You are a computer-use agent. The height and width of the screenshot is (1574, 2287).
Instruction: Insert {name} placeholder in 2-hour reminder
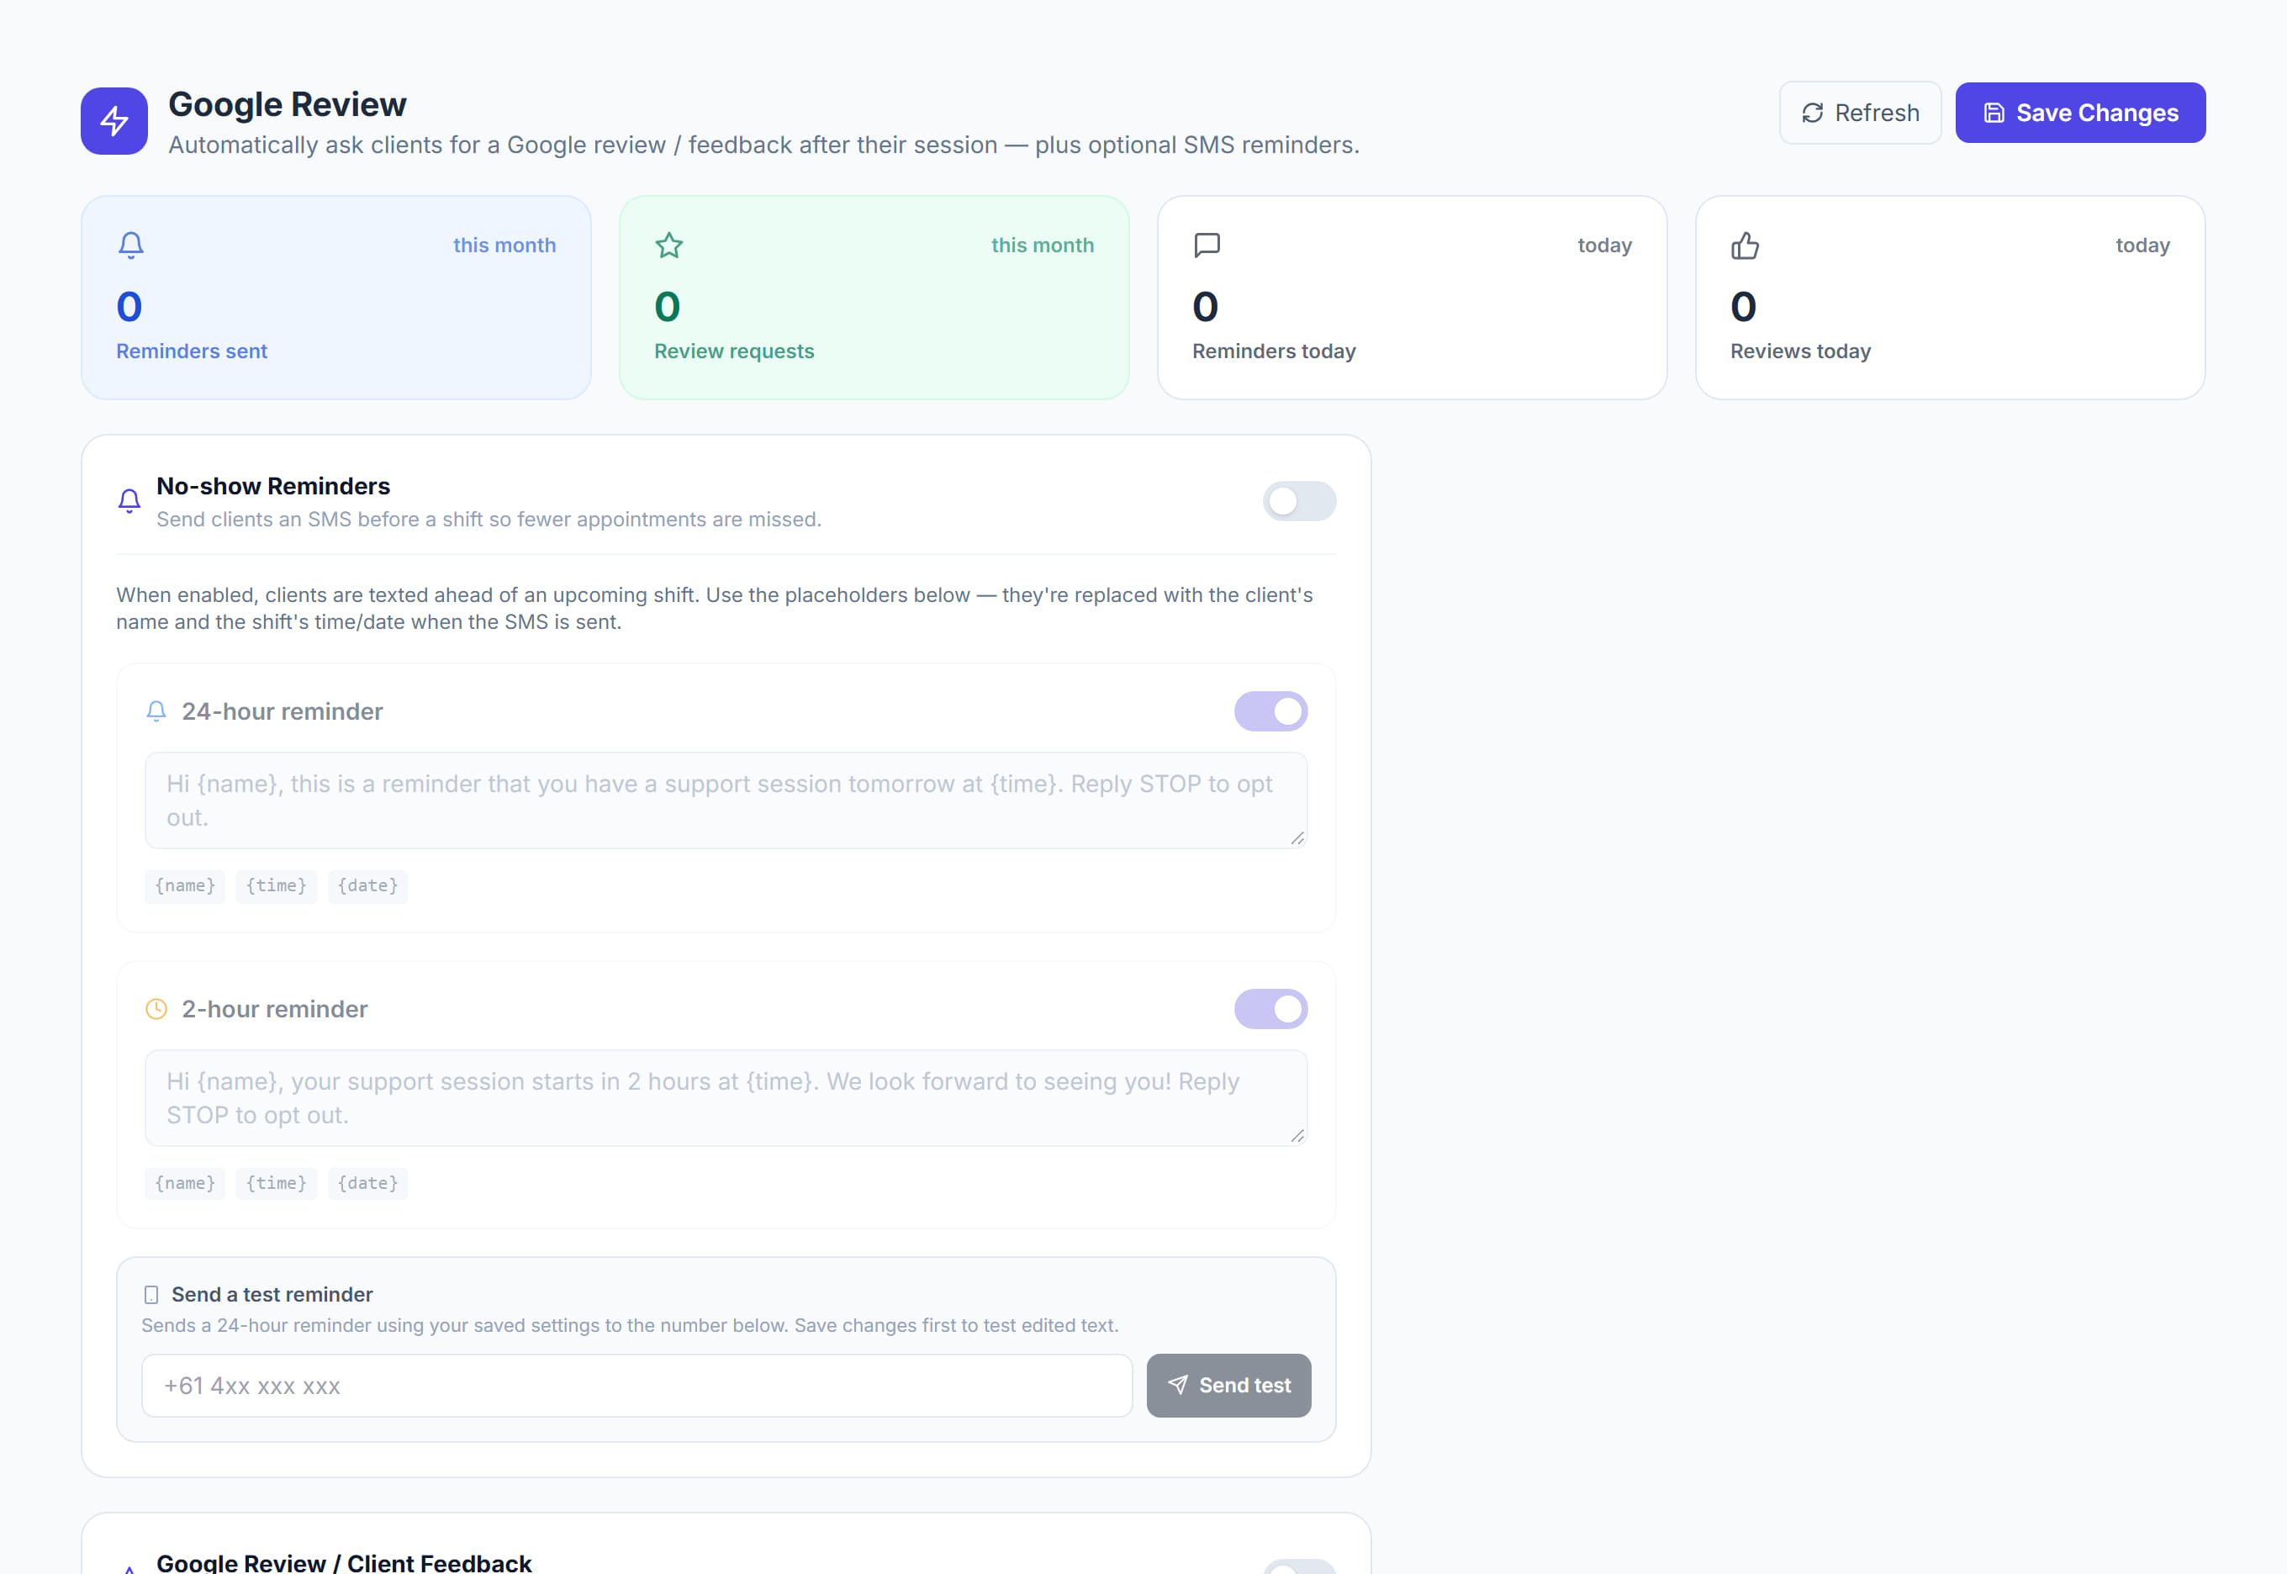[186, 1184]
